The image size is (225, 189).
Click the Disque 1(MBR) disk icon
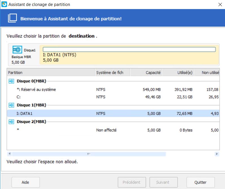(11, 105)
